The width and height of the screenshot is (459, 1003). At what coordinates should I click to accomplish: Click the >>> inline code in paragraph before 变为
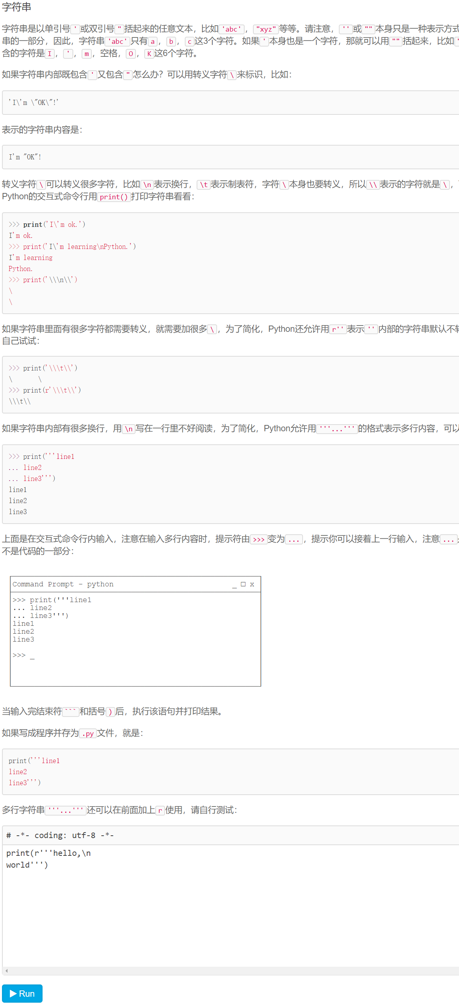[258, 539]
